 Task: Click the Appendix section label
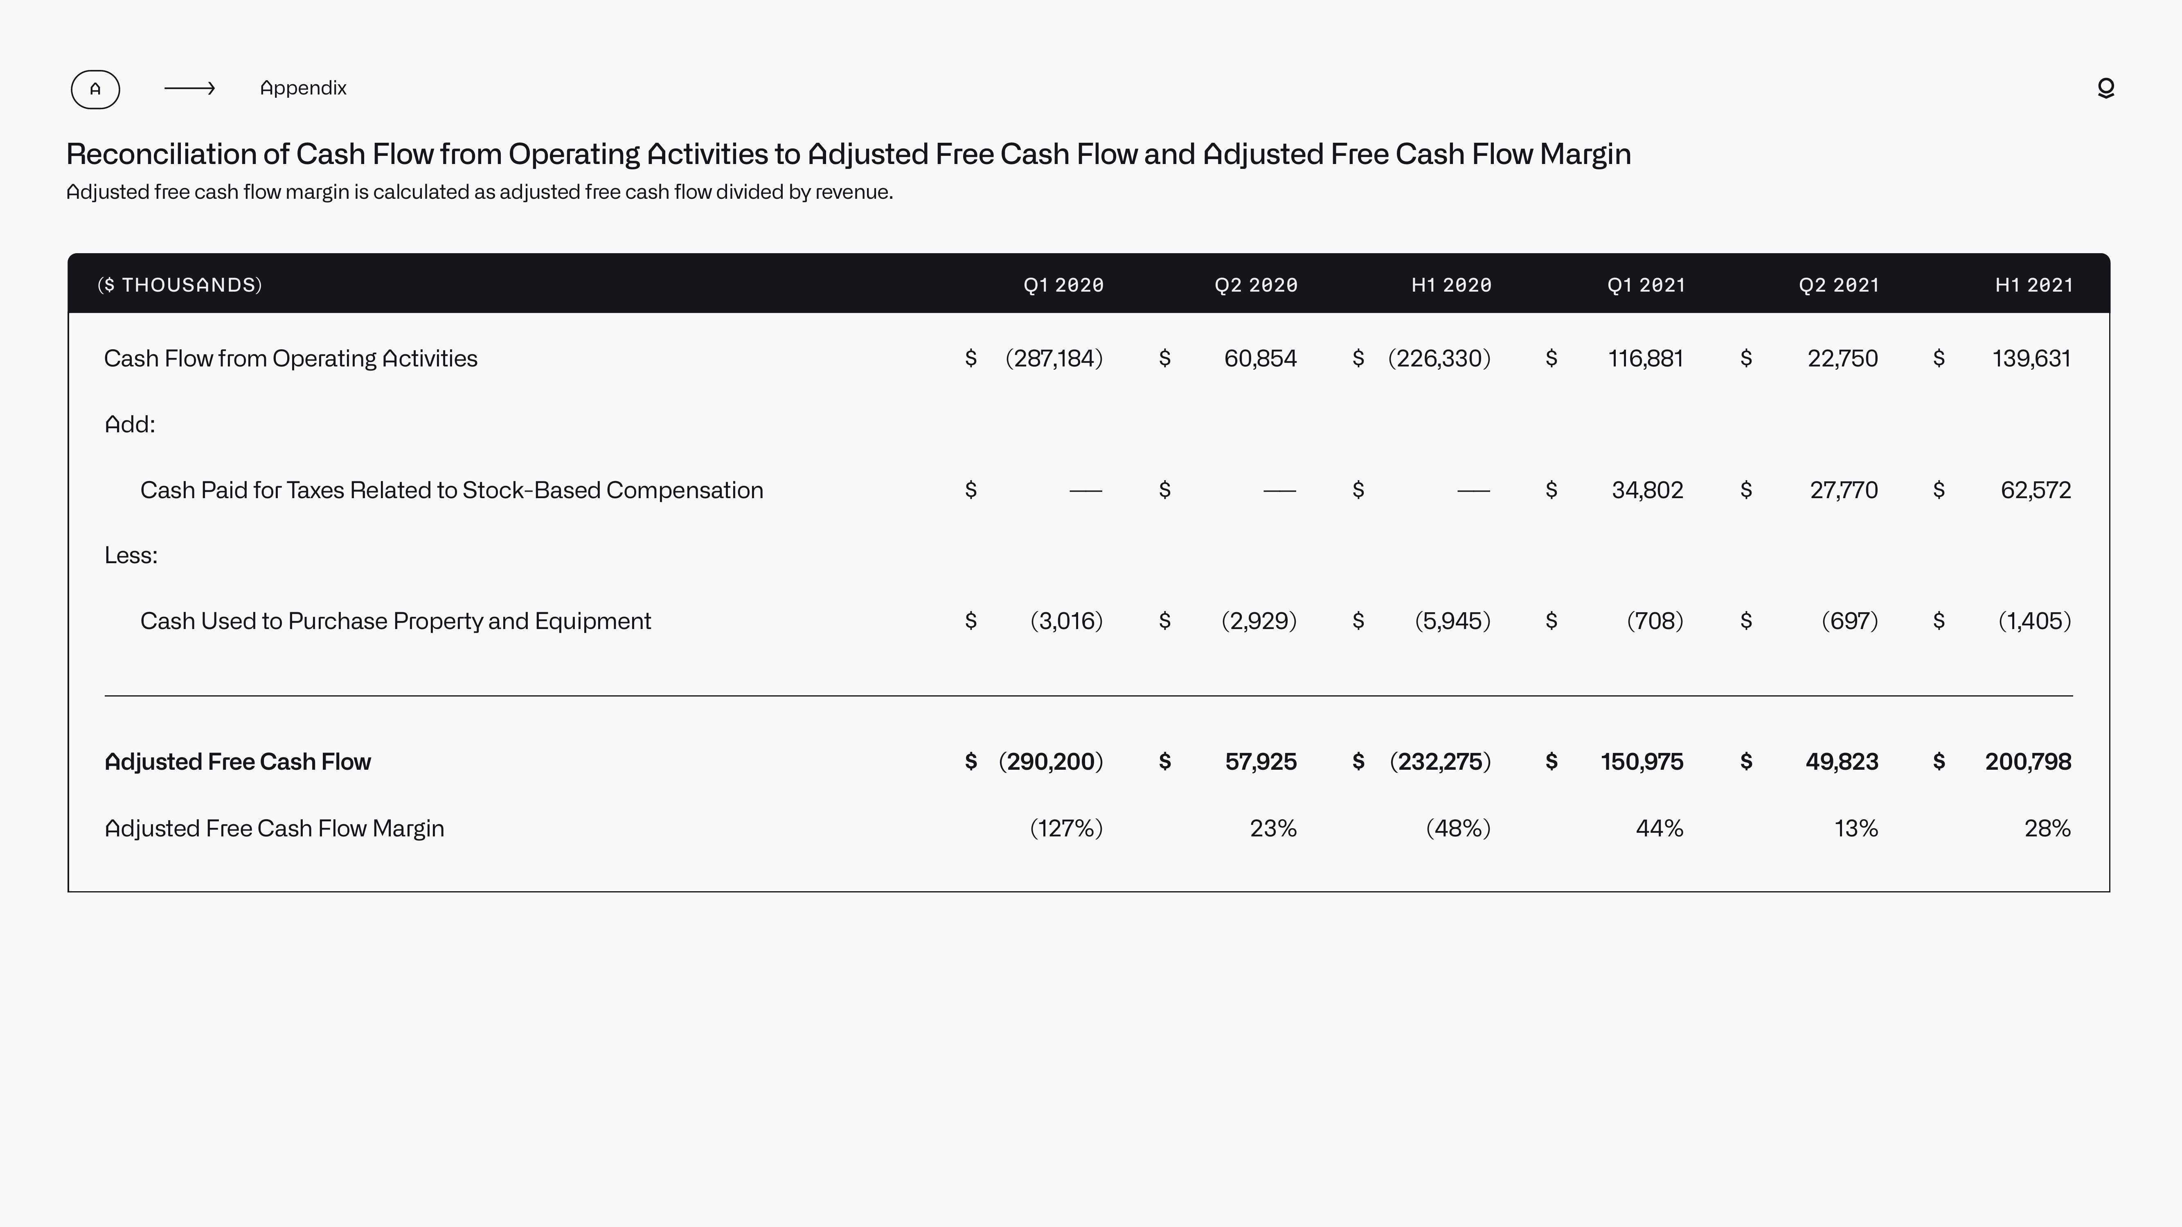(x=303, y=88)
